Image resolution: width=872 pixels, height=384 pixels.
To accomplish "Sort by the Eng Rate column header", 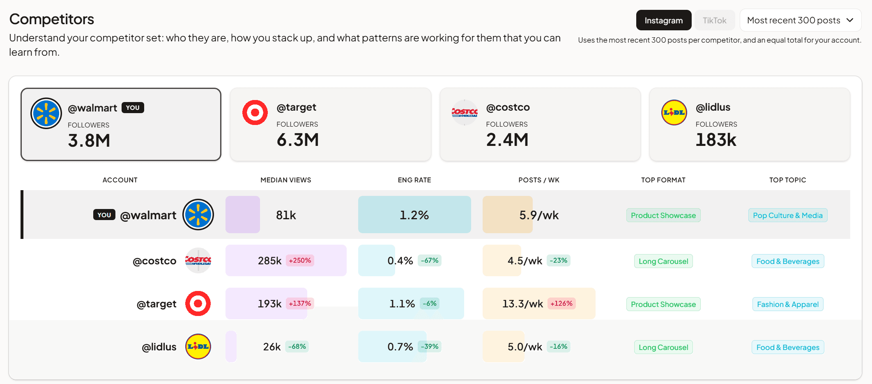I will click(414, 180).
